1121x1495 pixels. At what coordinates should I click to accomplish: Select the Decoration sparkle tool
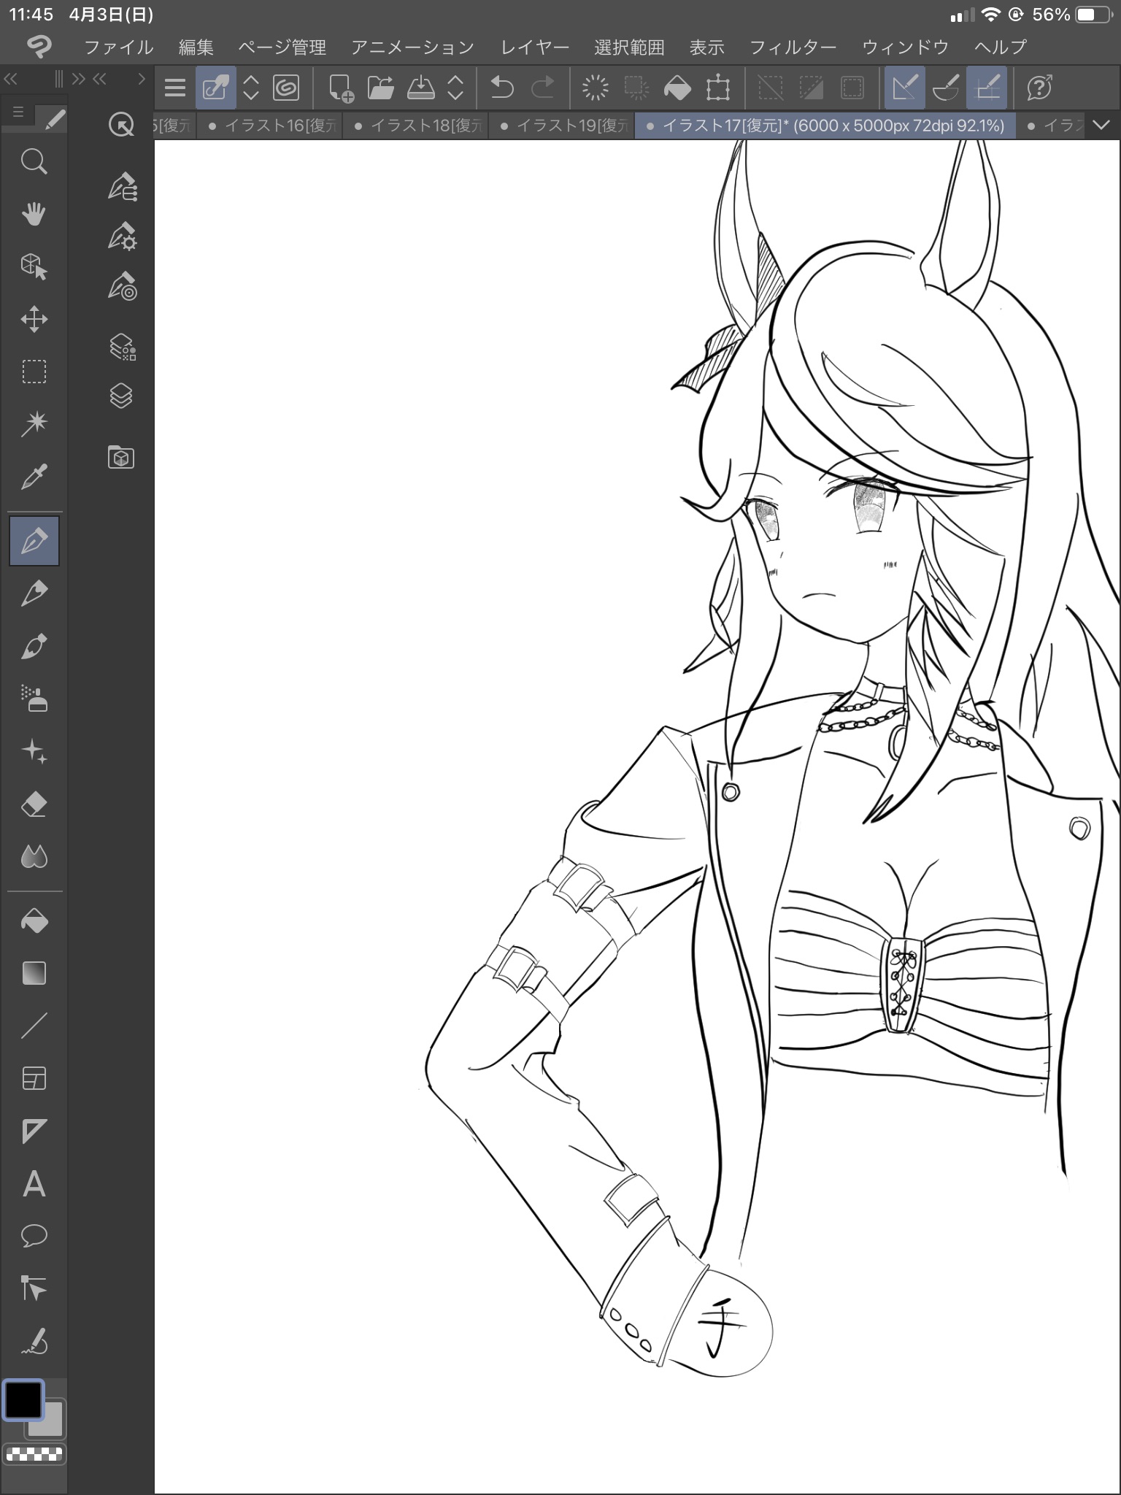click(x=34, y=751)
